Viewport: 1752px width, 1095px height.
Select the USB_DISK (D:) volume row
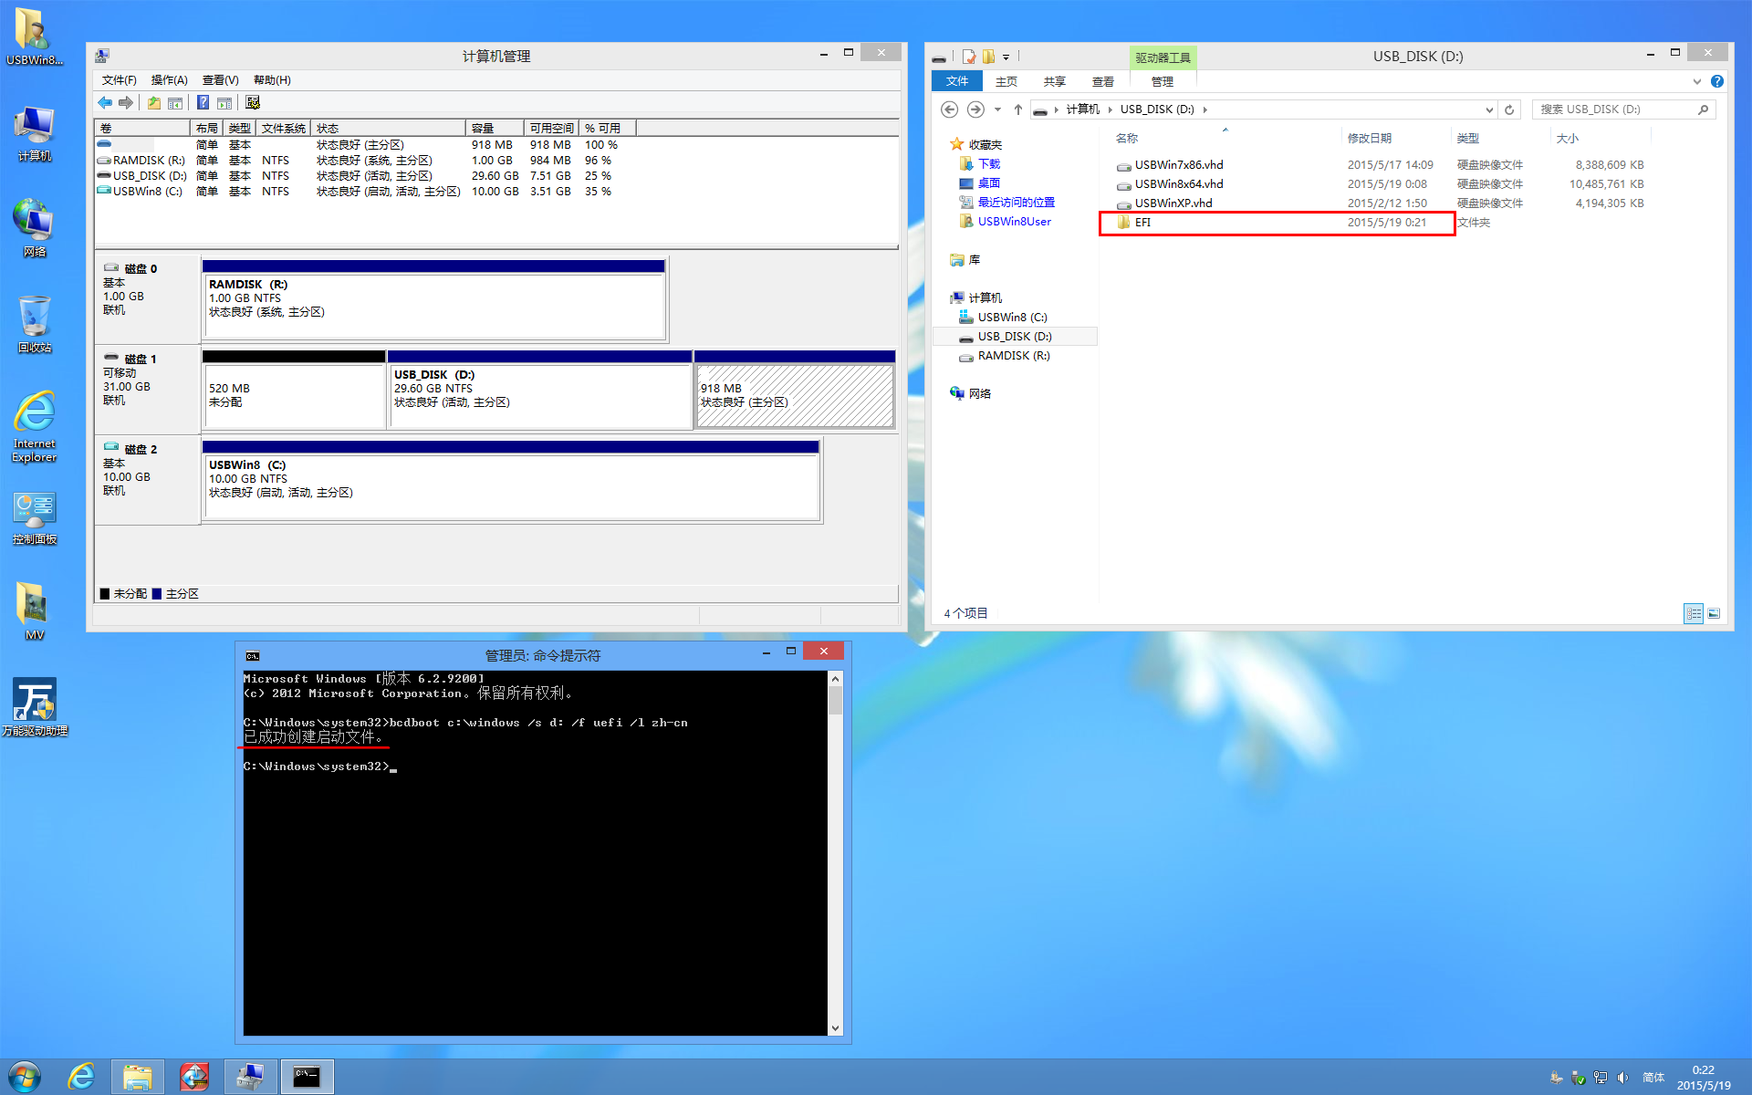356,176
